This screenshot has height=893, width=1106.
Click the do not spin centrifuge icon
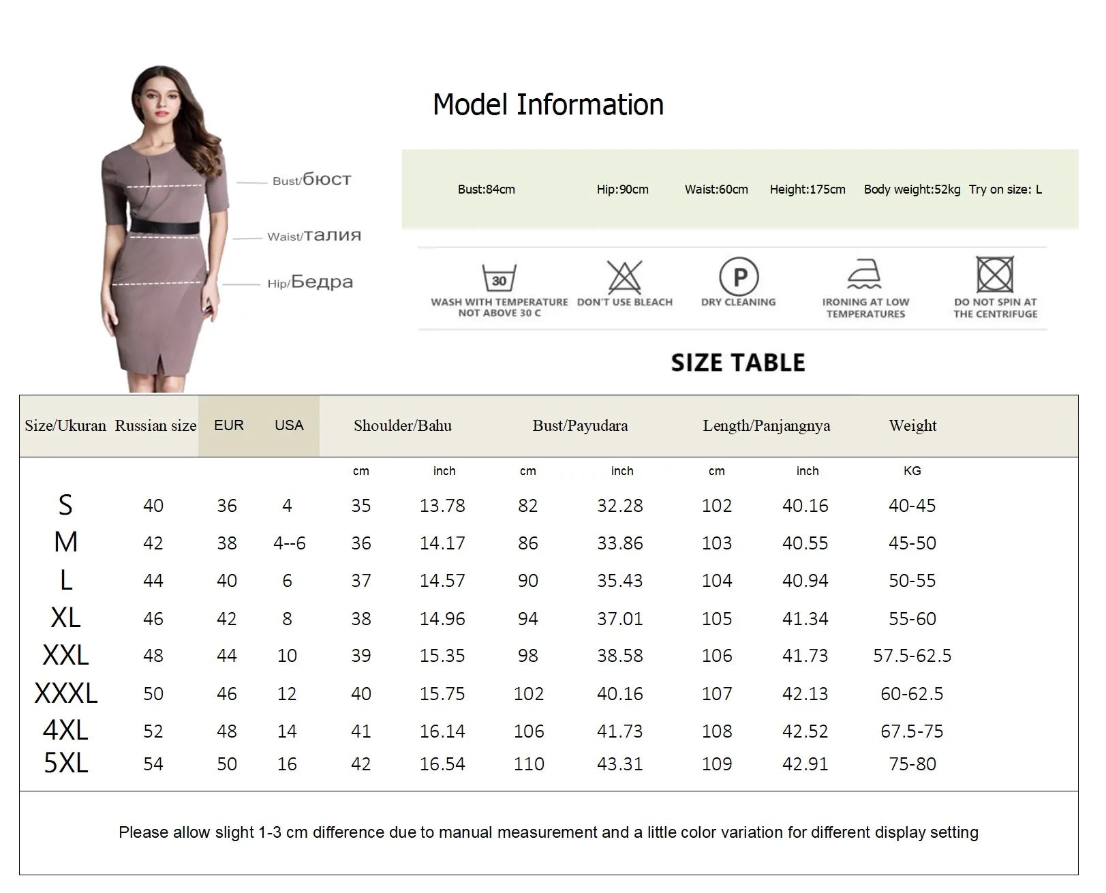995,275
